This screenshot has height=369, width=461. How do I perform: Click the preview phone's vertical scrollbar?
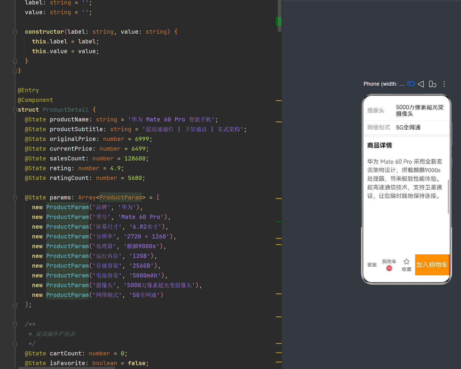(448, 196)
